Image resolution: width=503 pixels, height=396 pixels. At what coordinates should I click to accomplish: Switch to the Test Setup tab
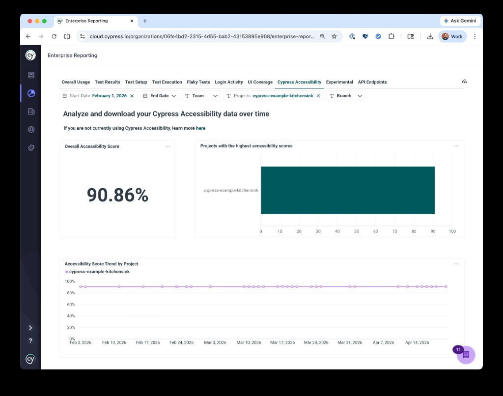136,82
